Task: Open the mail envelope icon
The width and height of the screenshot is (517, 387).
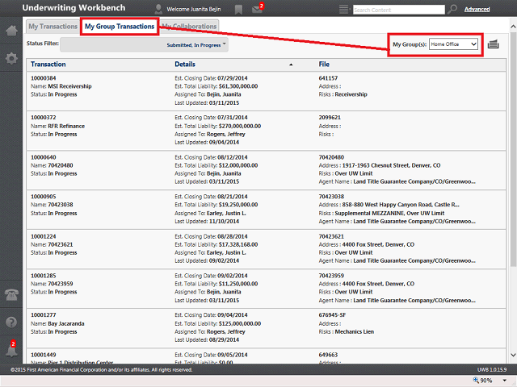Action: 257,9
